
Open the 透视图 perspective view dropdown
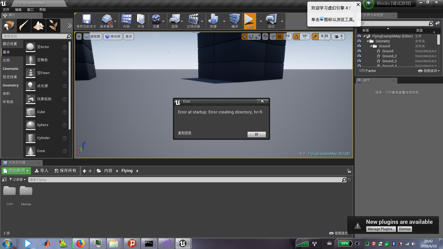(92, 36)
